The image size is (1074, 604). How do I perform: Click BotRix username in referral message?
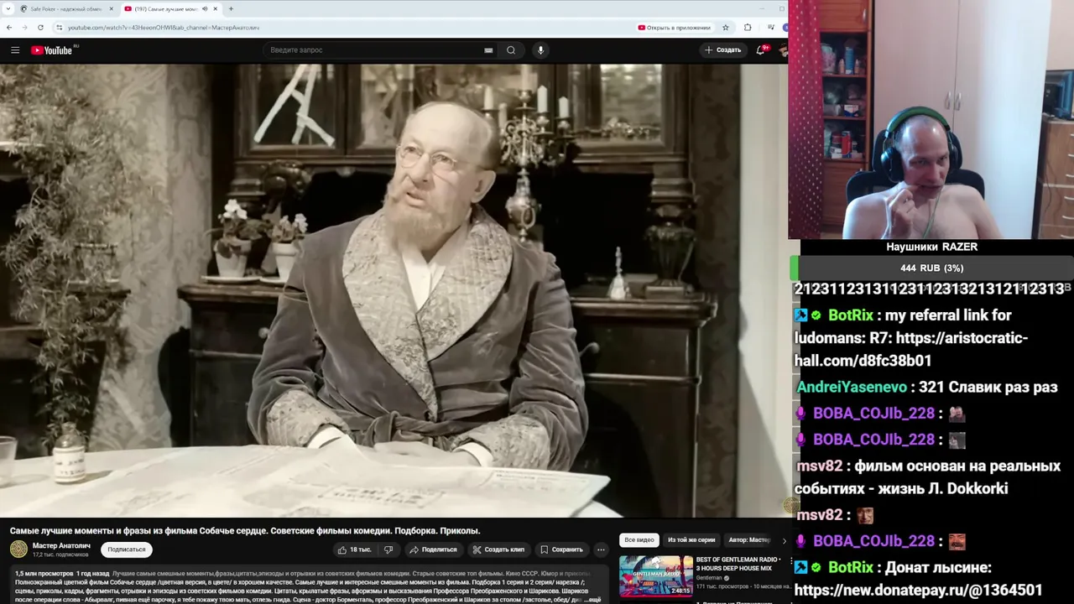pos(851,315)
